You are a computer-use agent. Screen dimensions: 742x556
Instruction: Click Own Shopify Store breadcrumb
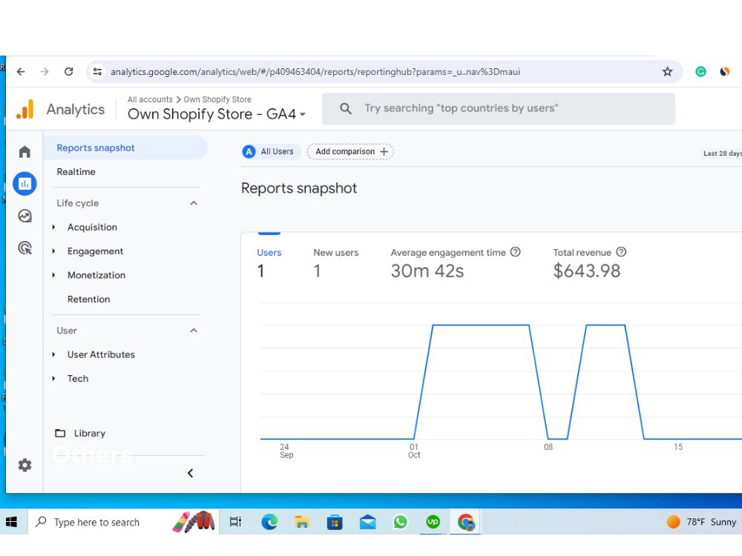[217, 100]
